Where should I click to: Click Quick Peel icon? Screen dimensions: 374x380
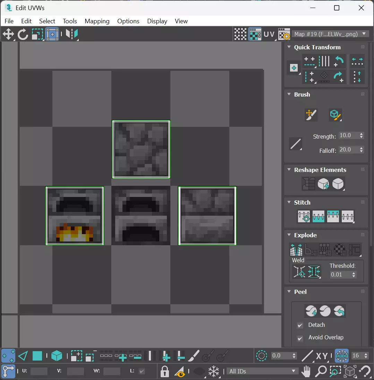click(x=311, y=311)
